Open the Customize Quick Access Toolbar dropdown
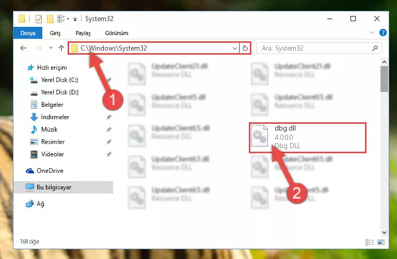Screen dimensions: 397x259 pyautogui.click(x=75, y=19)
